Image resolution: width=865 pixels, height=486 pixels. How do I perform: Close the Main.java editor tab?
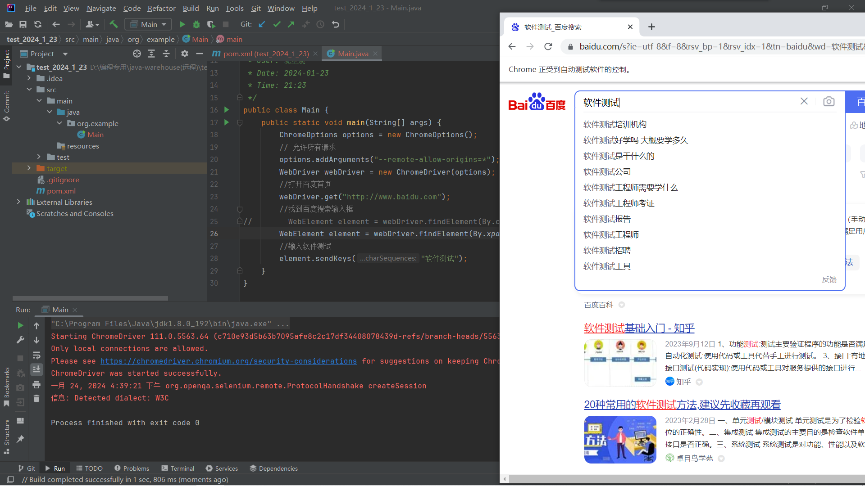pos(375,54)
